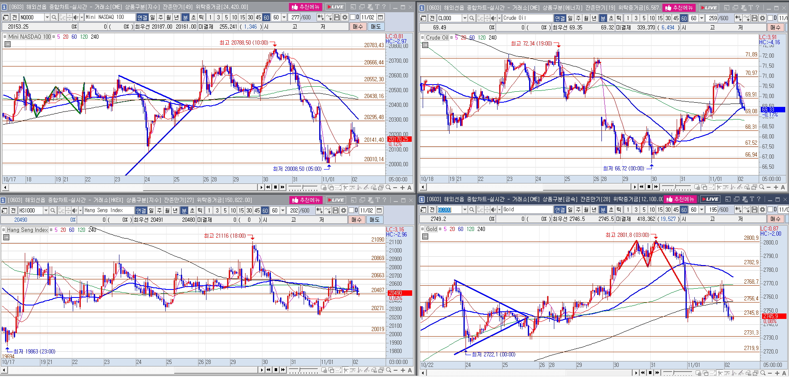The width and height of the screenshot is (789, 377).
Task: Open calendar picker in Mini NASDAQ window
Action: tap(380, 17)
